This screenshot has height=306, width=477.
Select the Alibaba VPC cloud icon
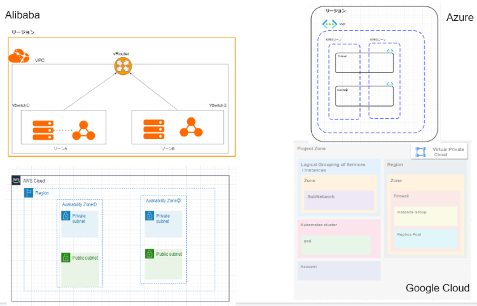[18, 55]
